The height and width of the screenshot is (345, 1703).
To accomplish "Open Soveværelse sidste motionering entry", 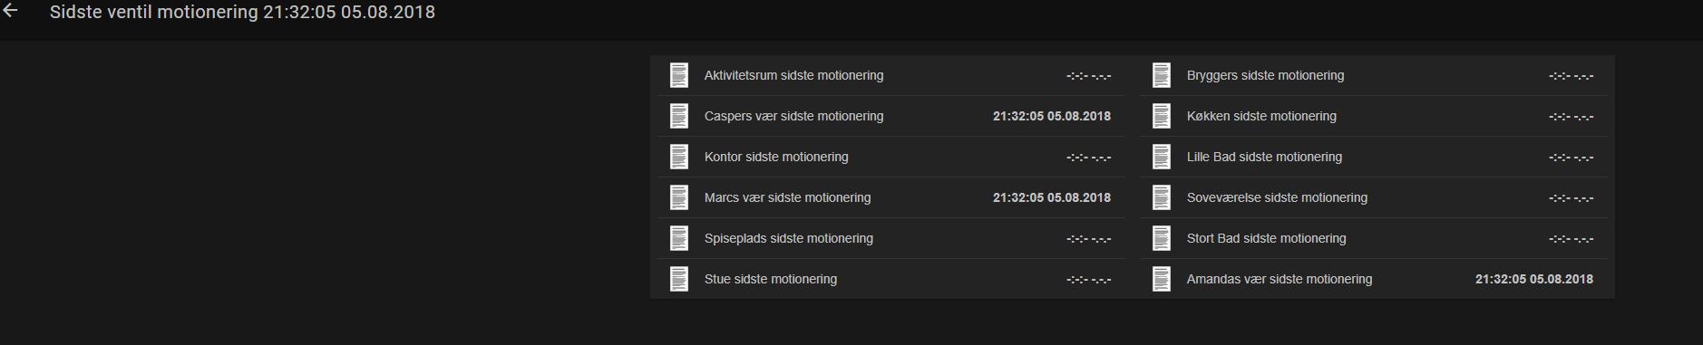I will [x=1374, y=197].
